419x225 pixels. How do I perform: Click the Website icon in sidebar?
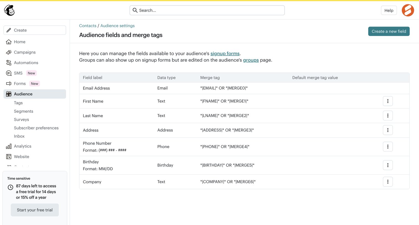[x=9, y=157]
